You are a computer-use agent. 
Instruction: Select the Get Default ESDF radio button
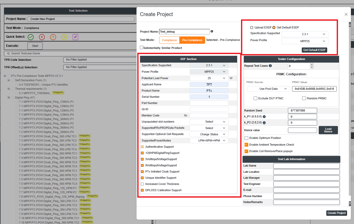(x=274, y=27)
